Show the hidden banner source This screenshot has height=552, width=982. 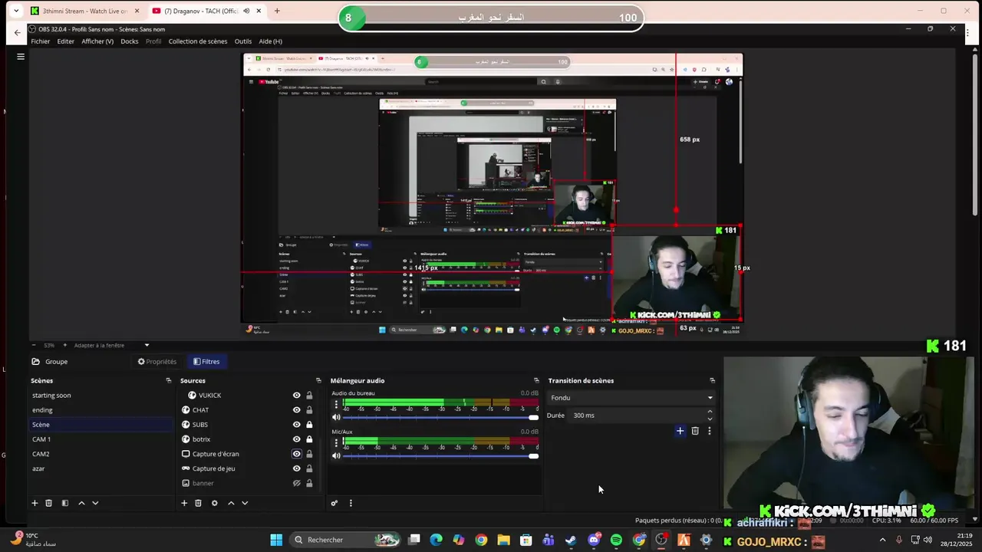click(296, 483)
